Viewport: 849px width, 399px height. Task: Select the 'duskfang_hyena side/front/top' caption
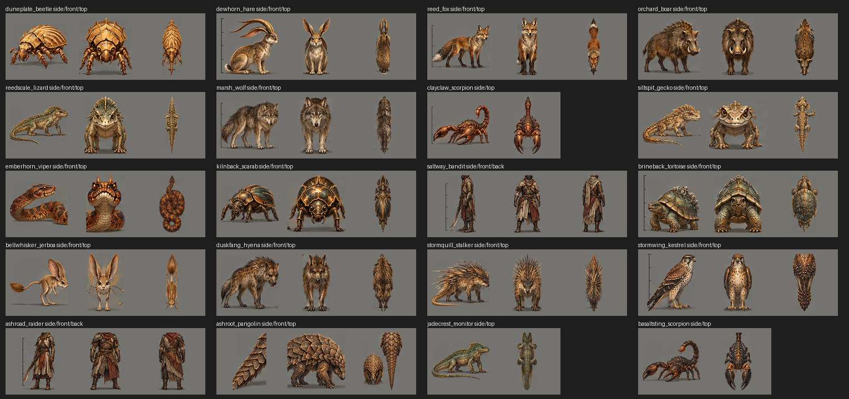point(256,245)
